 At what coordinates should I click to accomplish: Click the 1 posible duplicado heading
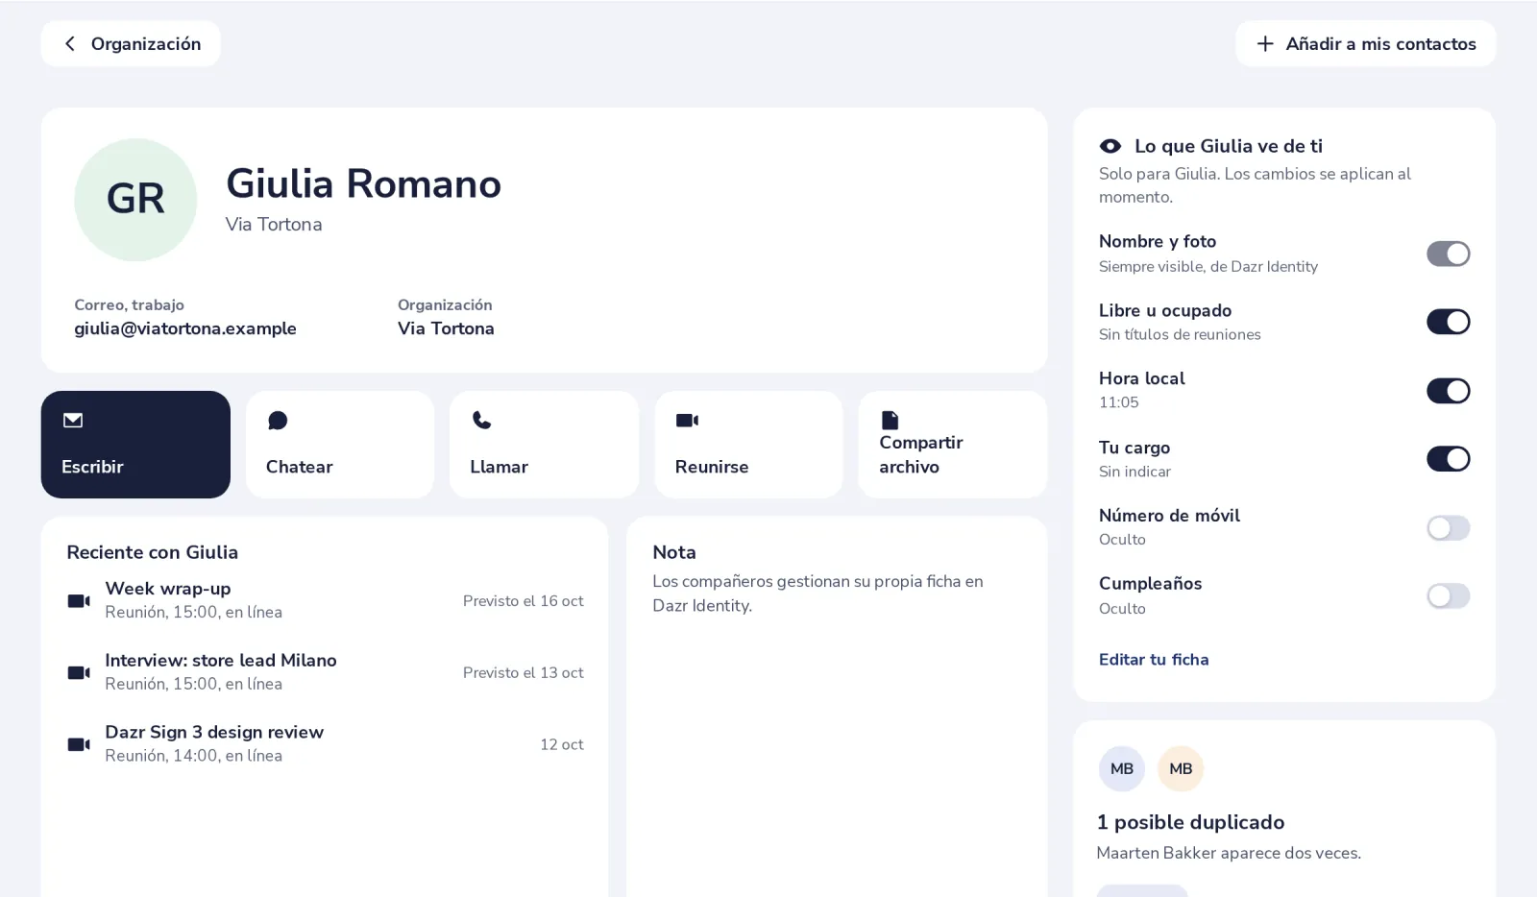coord(1190,822)
